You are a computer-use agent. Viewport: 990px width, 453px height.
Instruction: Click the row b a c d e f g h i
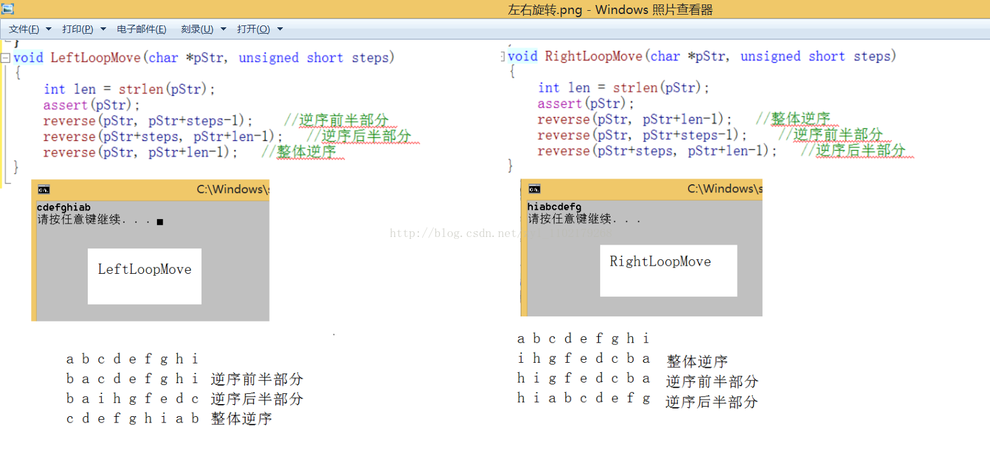pos(132,379)
